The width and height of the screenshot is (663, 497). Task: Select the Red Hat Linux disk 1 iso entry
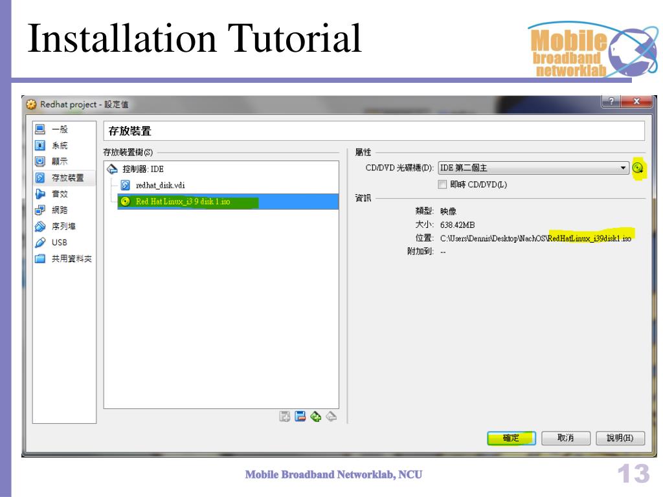(227, 202)
